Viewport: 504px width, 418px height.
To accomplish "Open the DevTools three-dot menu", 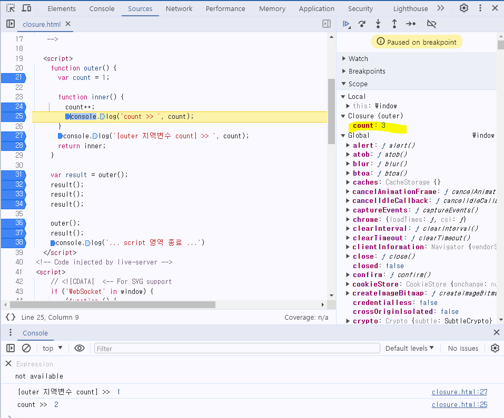I will 480,8.
